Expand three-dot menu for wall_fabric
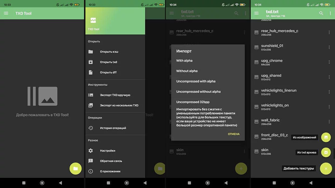335x188 pixels. (329, 122)
